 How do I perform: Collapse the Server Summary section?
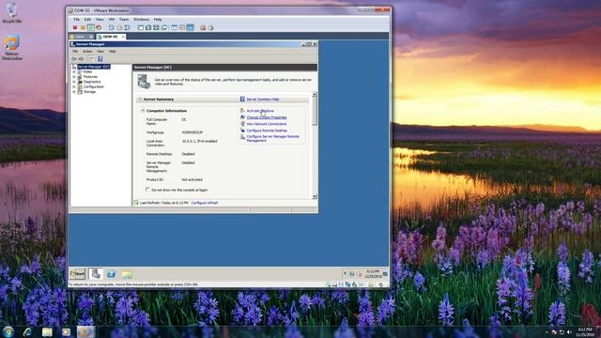point(140,100)
